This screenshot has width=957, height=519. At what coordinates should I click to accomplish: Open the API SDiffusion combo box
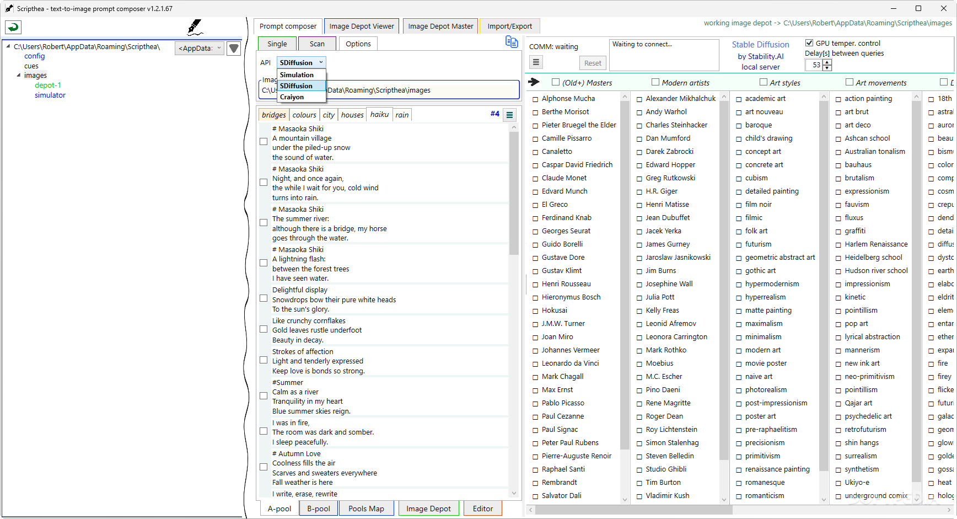(x=302, y=62)
